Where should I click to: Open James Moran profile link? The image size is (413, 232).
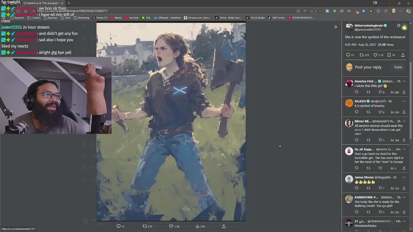pos(364,177)
